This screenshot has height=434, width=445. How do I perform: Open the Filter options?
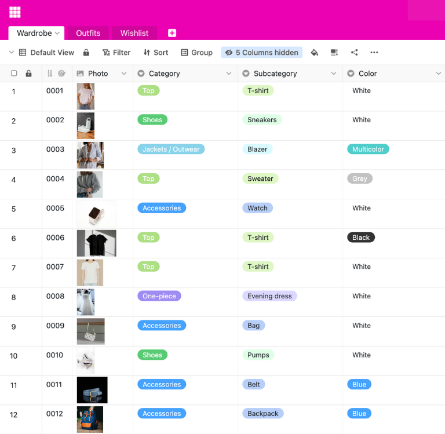tap(116, 53)
